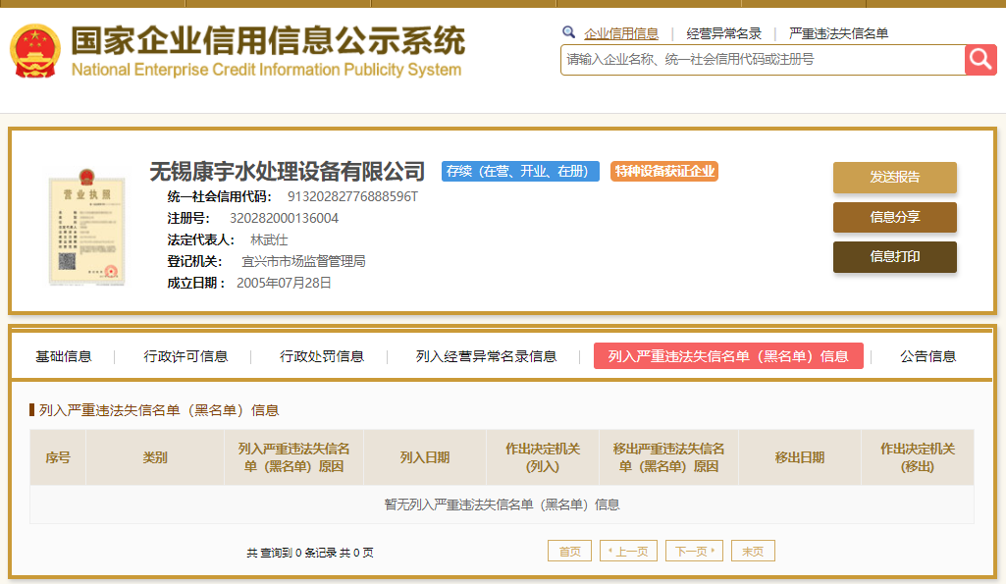
Task: Open the business license thumbnail image
Action: pyautogui.click(x=86, y=227)
